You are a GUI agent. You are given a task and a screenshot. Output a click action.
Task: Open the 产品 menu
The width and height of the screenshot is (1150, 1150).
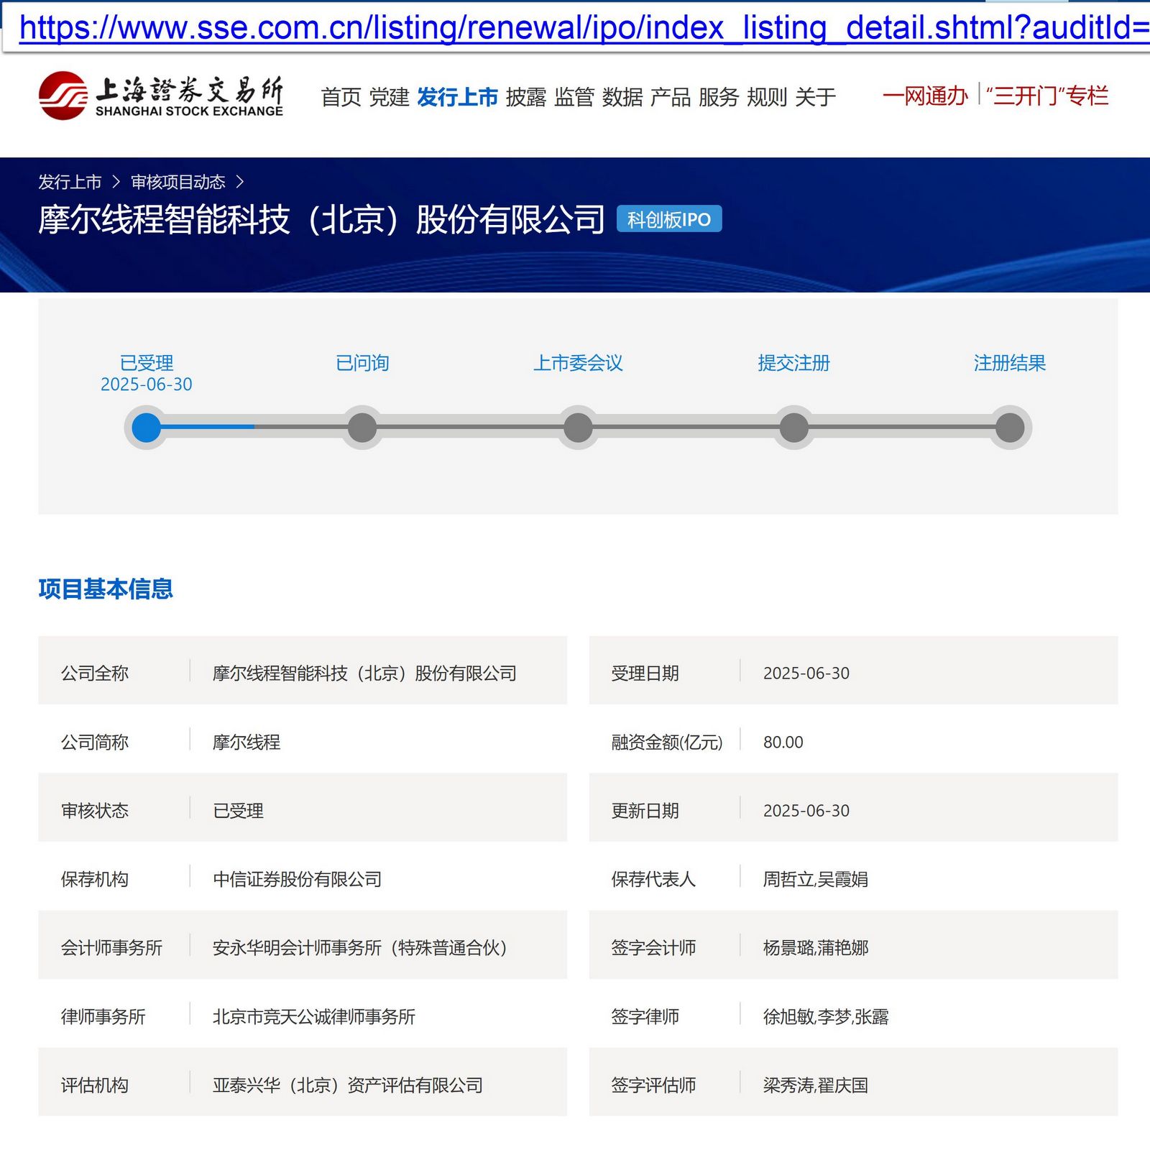pos(671,97)
